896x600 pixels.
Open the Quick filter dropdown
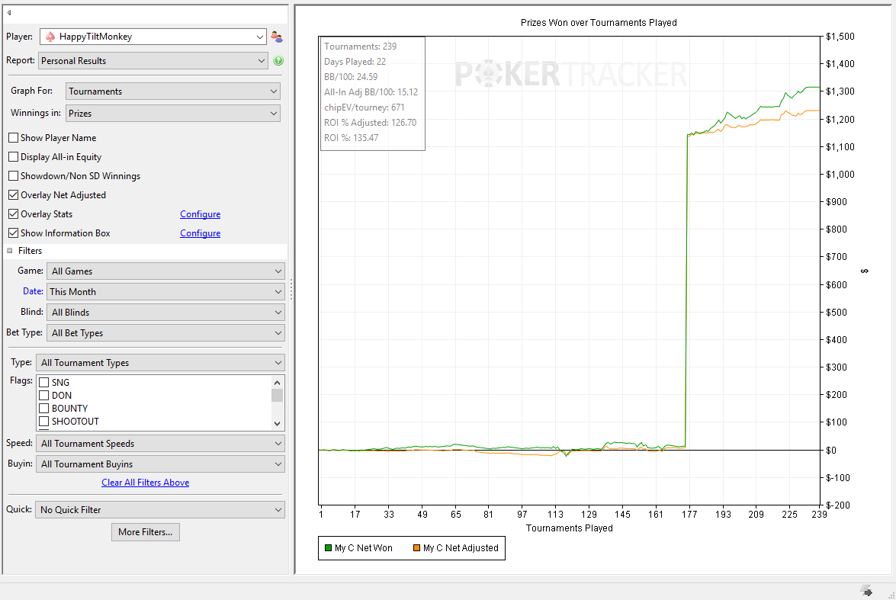click(x=160, y=510)
